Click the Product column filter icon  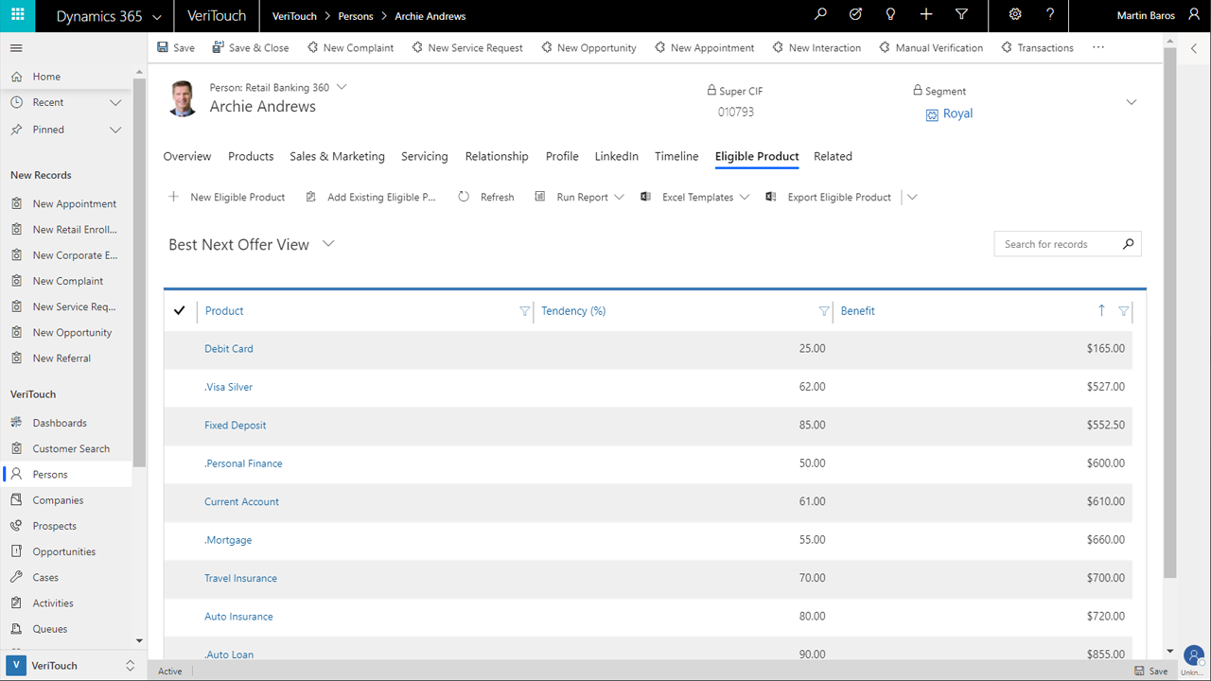(x=525, y=311)
